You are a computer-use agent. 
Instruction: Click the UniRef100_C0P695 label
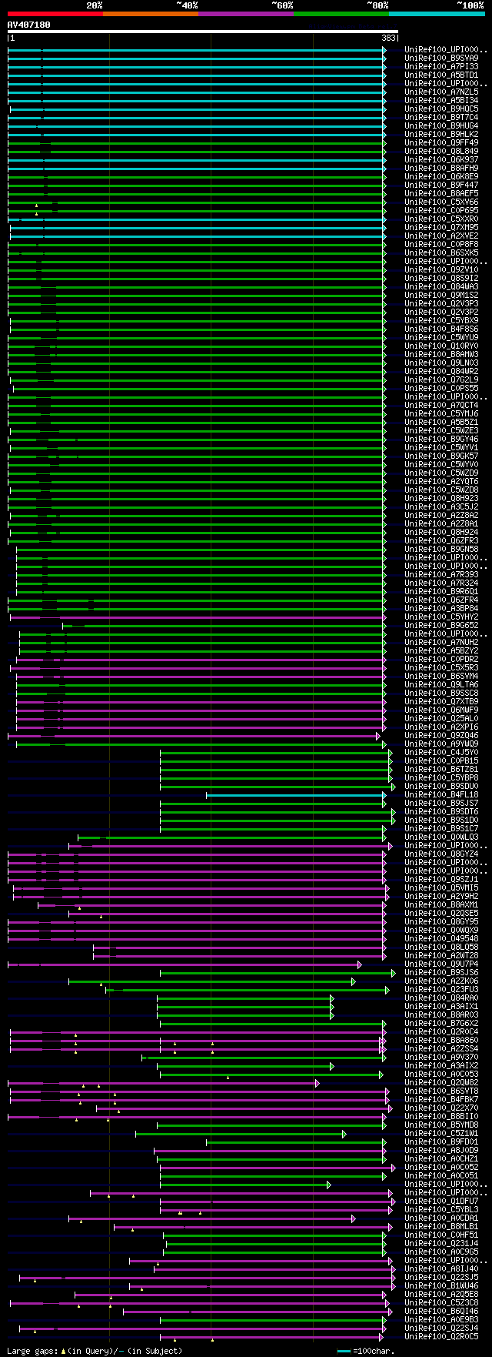441,210
